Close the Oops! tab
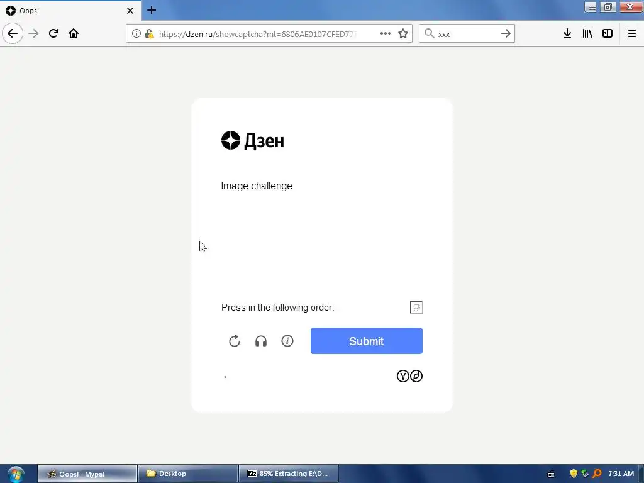Screen dimensions: 644x483 pos(130,11)
